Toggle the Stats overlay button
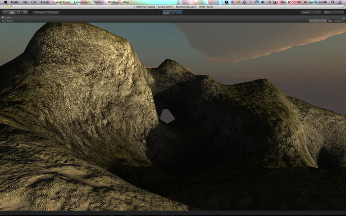 pyautogui.click(x=330, y=21)
